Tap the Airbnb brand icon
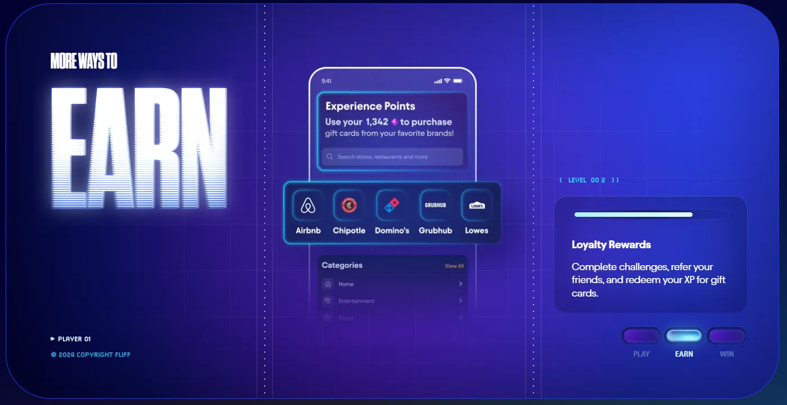 (307, 206)
